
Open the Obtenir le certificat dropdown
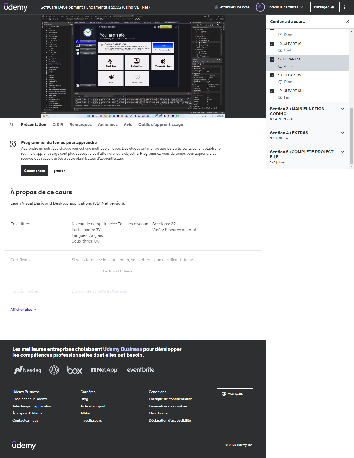280,7
